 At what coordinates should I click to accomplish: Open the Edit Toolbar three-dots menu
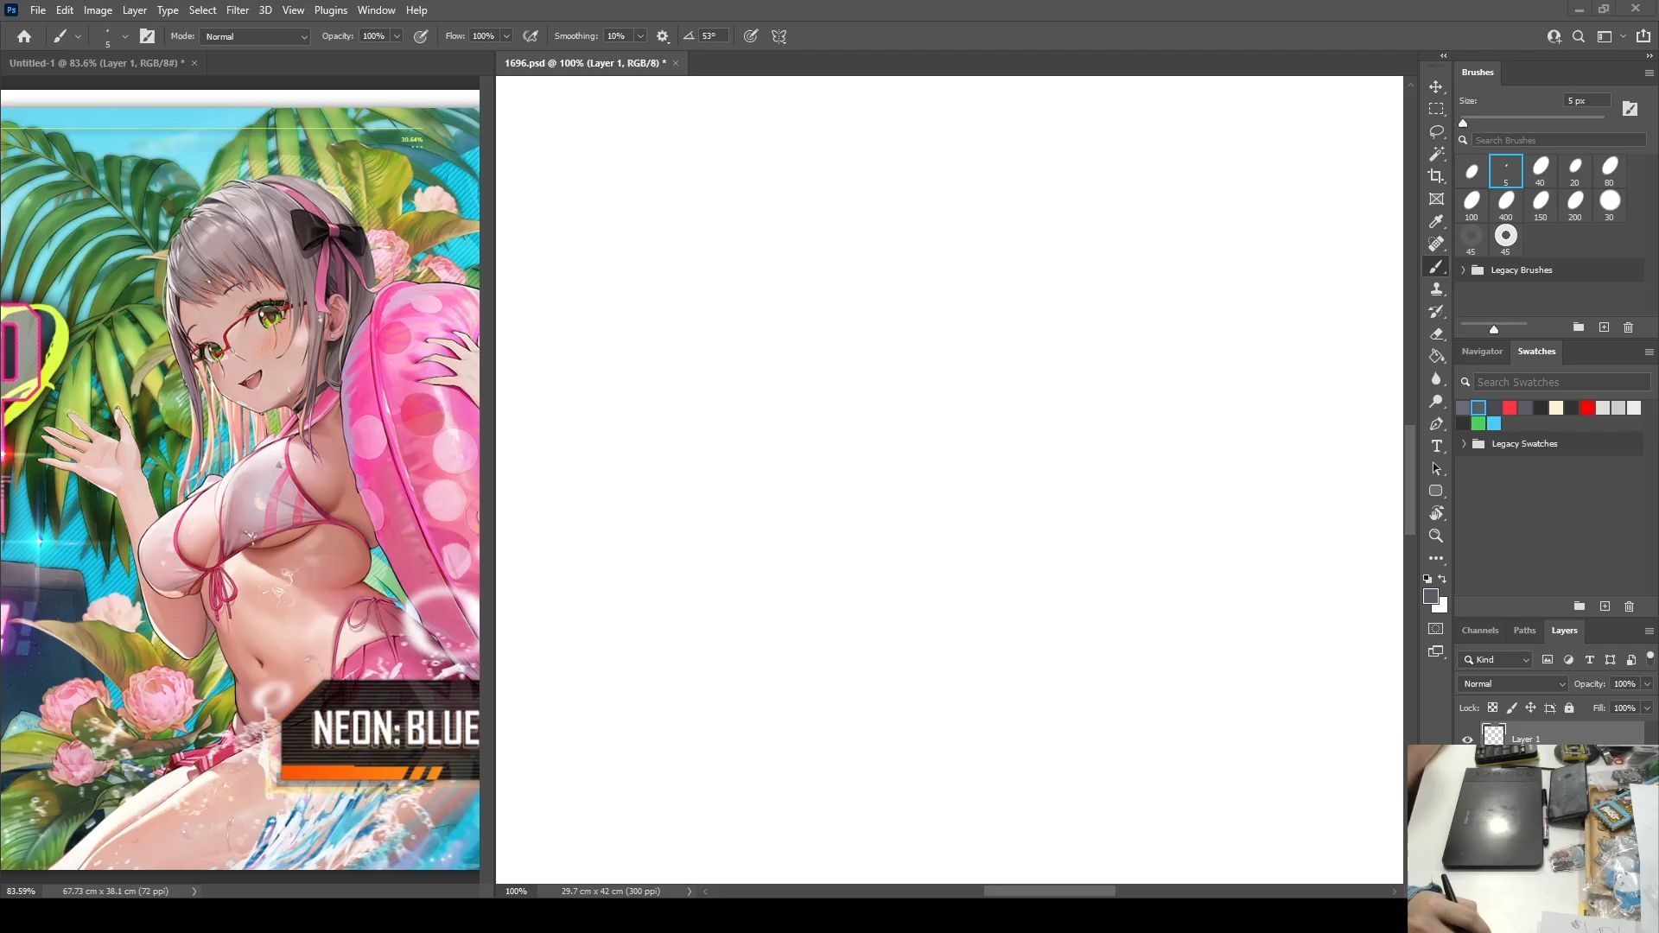(1436, 558)
